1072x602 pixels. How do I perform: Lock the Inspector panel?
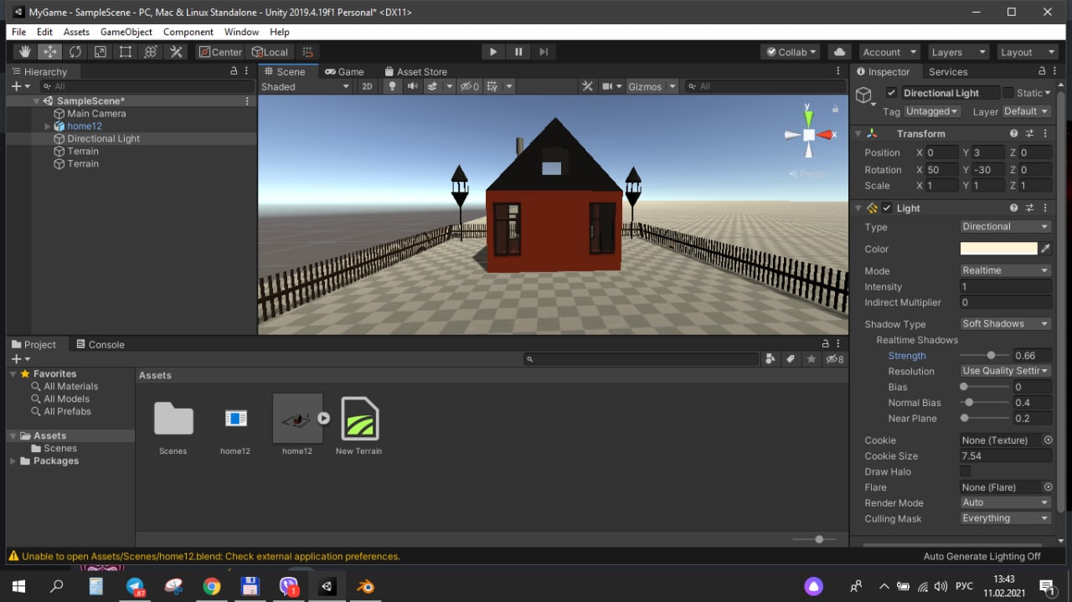[1042, 71]
